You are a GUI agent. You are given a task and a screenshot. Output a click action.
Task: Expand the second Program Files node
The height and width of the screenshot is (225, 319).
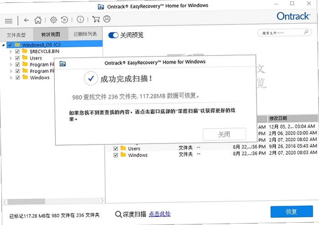[11, 71]
